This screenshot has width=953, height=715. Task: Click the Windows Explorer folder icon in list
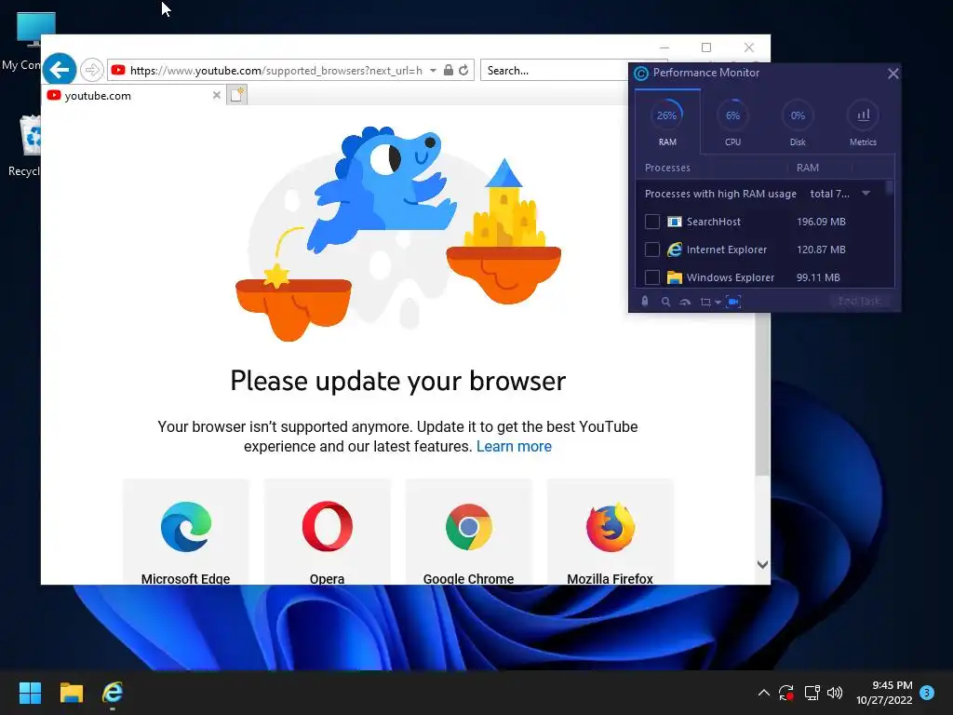tap(674, 277)
